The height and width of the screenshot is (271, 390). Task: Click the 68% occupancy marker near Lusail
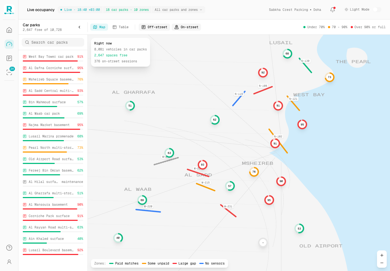[287, 54]
